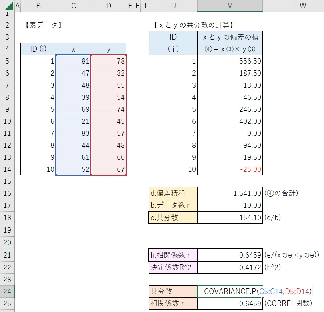This screenshot has width=324, height=312.
Task: Select deviation product 187.50
Action: [x=230, y=73]
